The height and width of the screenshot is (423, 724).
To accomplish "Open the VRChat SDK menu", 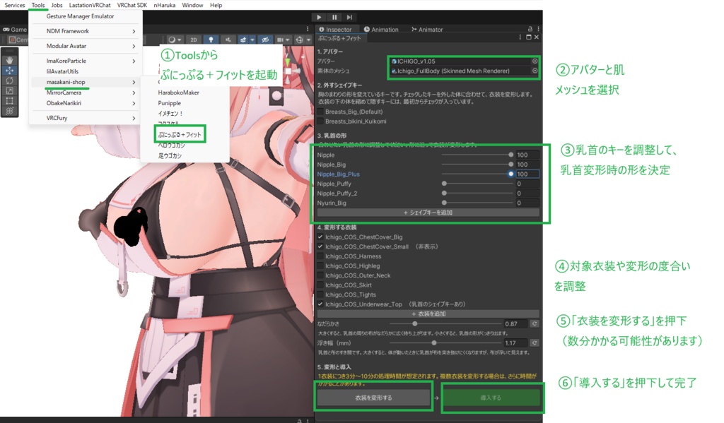I will tap(132, 5).
